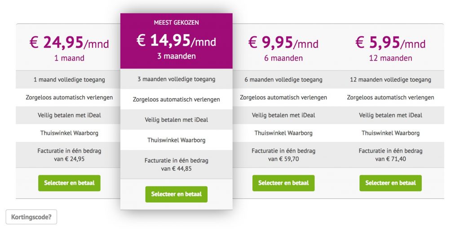This screenshot has height=233, width=460.
Task: Click the MEEST GEKOZEN label
Action: tap(176, 22)
